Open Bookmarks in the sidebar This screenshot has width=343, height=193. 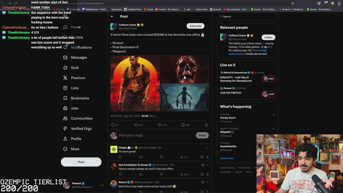[76, 98]
